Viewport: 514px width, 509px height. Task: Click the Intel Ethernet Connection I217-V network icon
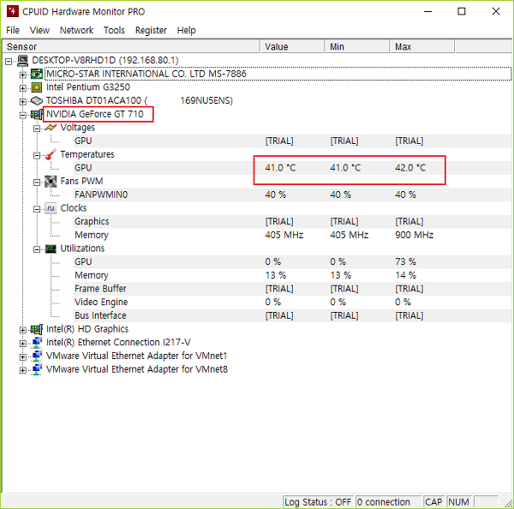click(36, 343)
